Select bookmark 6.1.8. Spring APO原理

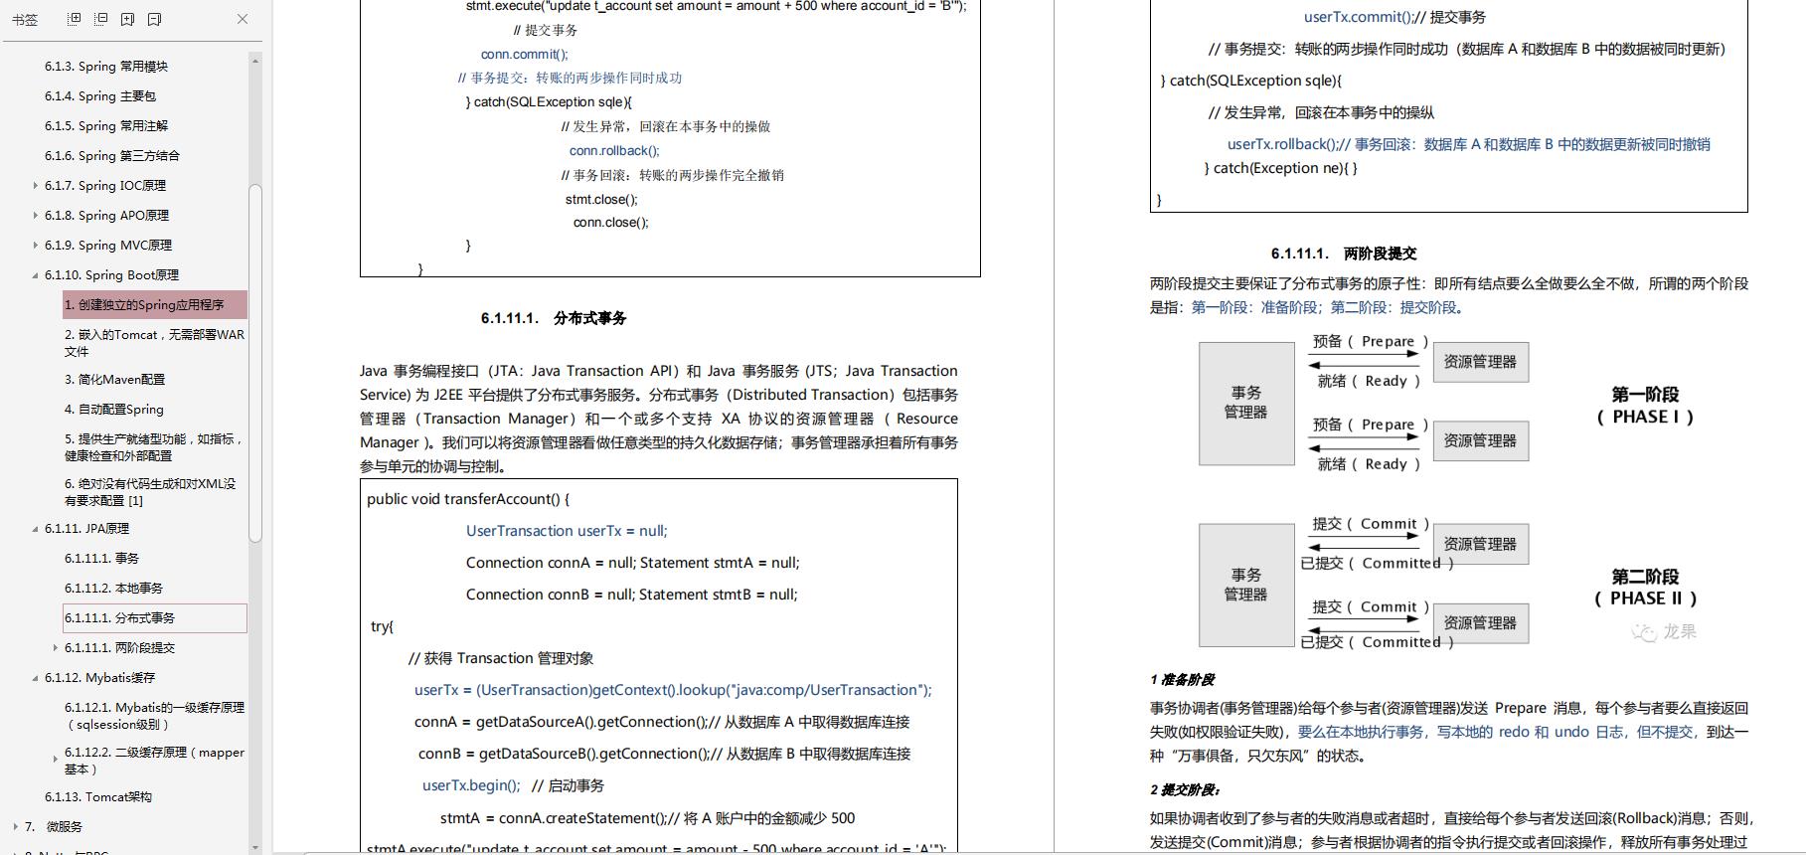pyautogui.click(x=106, y=215)
